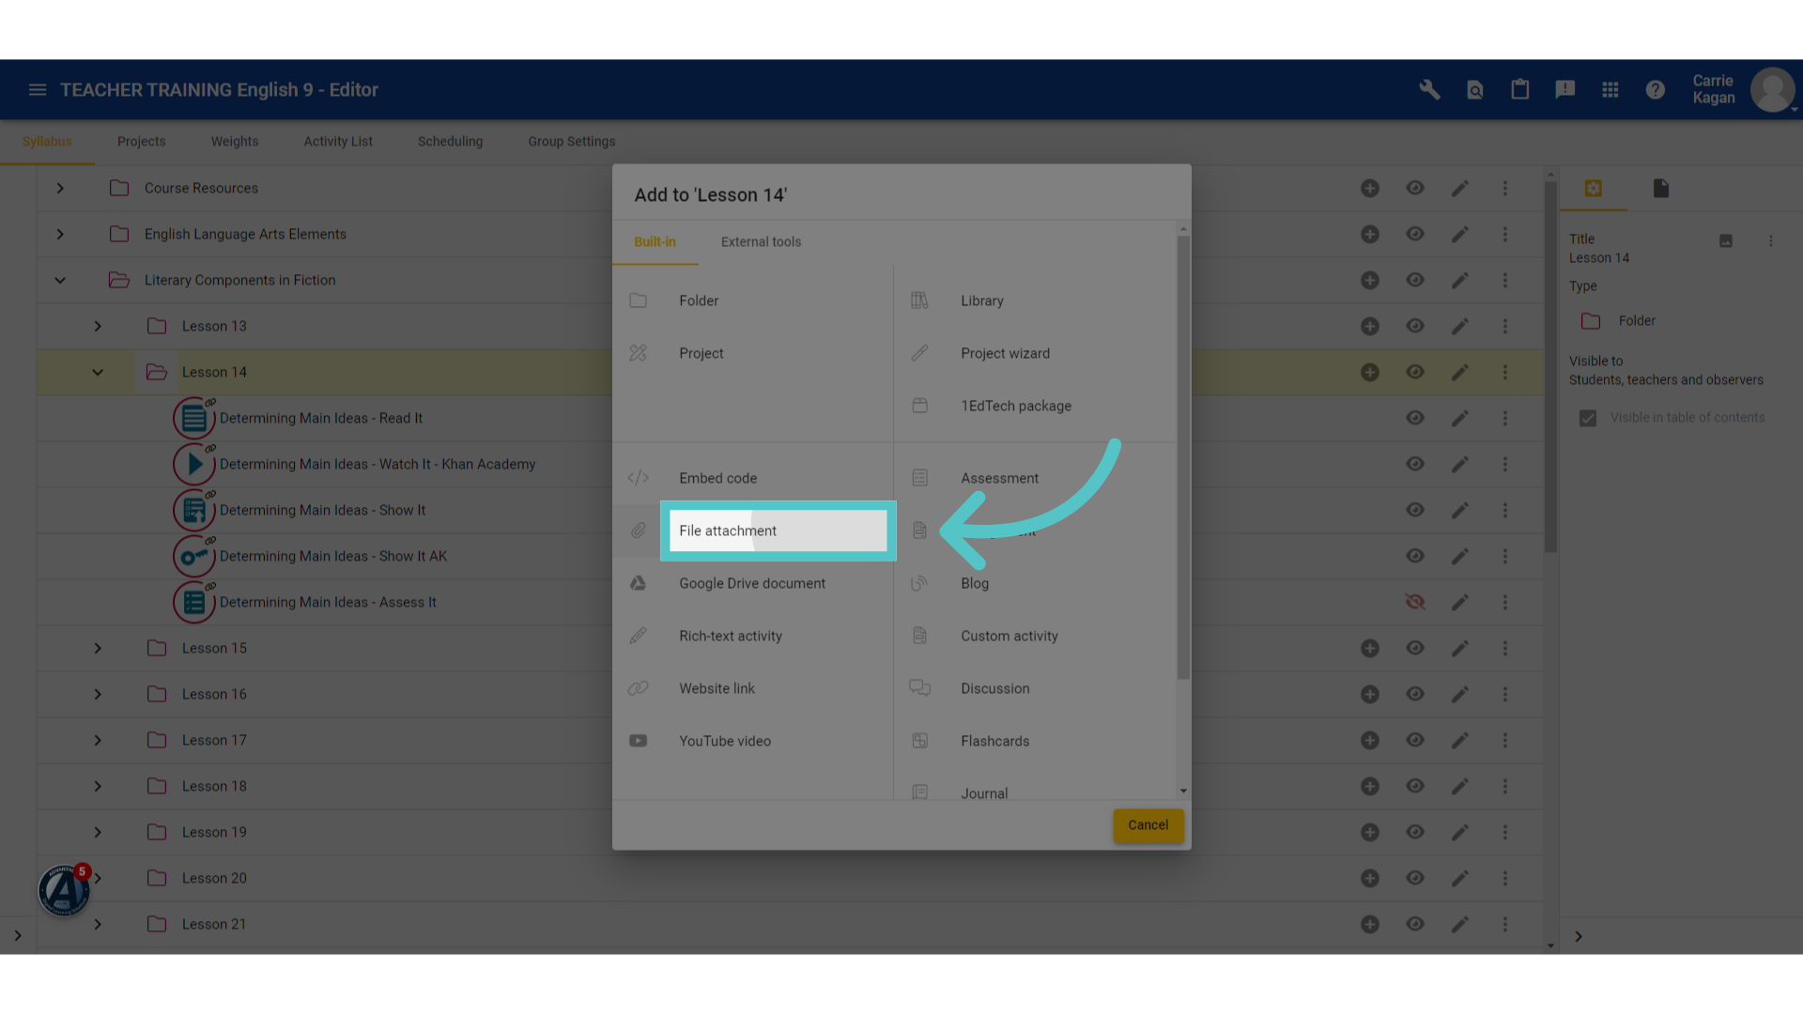
Task: Expand English Language Arts Elements folder
Action: (x=60, y=235)
